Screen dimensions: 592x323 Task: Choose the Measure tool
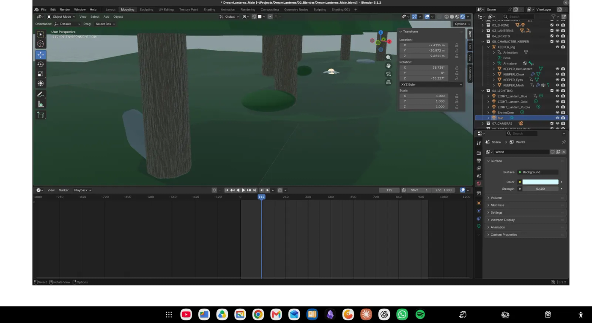click(41, 104)
